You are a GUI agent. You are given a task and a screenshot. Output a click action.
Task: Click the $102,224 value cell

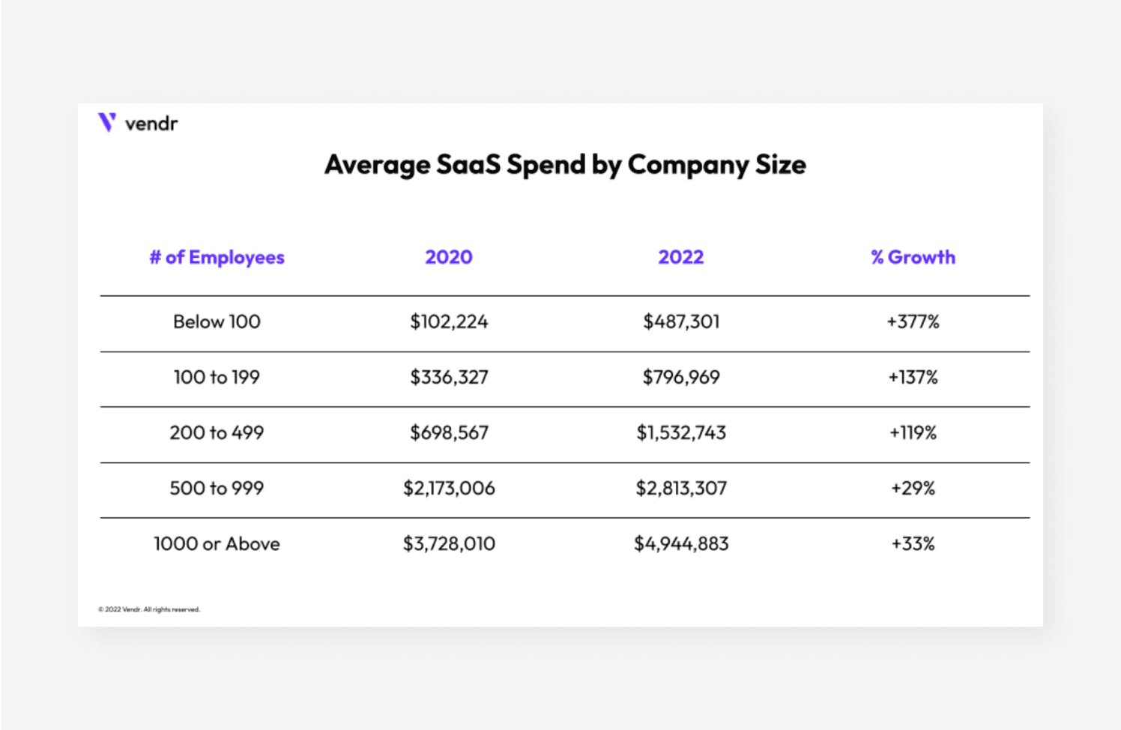point(449,322)
